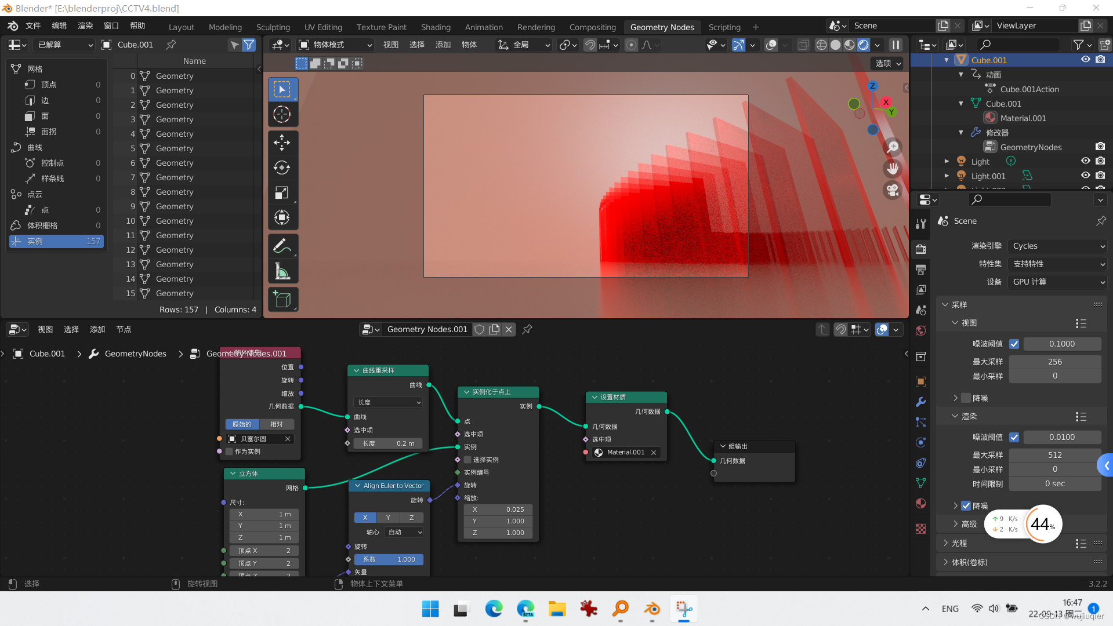The image size is (1113, 626).
Task: Select the Measure tool
Action: click(282, 271)
